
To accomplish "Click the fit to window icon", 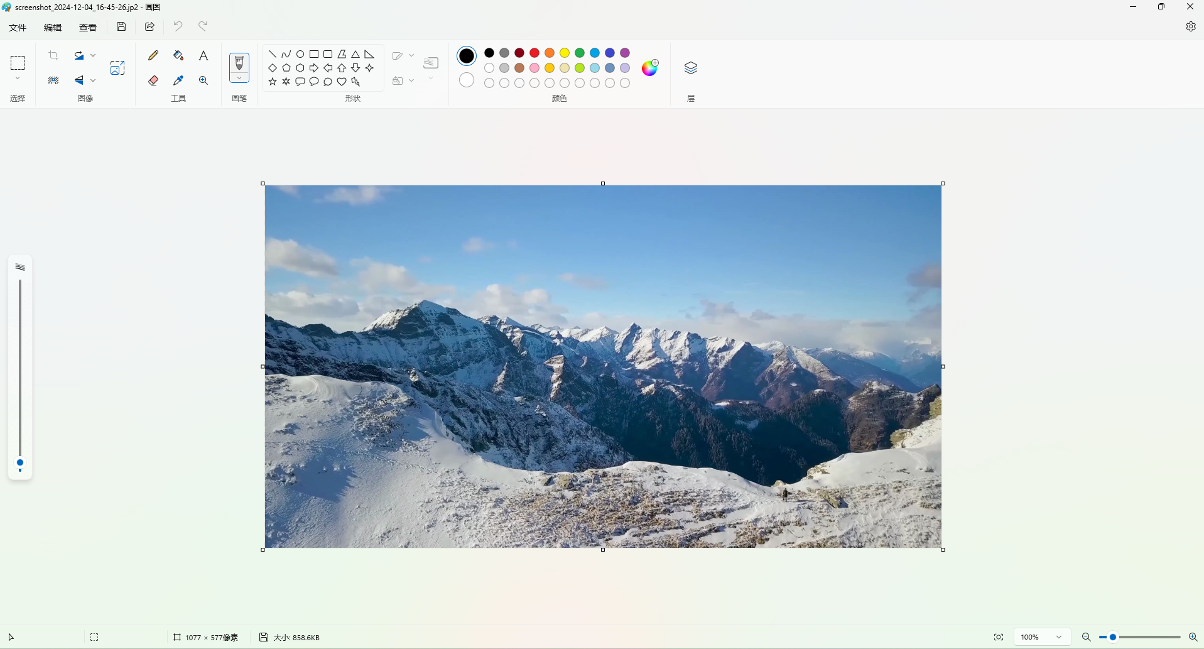I will coord(999,637).
